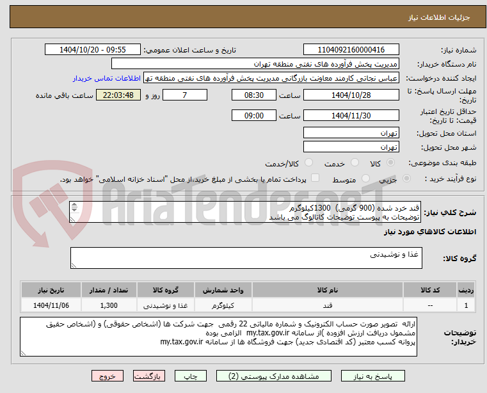Click the deadline time field 08:30

click(254, 95)
